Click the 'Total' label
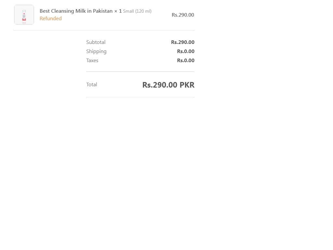The width and height of the screenshot is (333, 250). pos(92,85)
